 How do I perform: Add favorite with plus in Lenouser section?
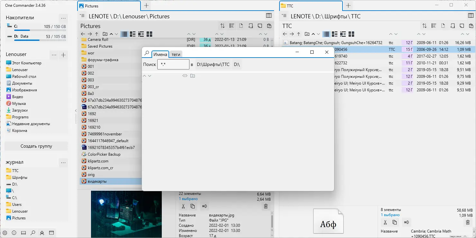[64, 55]
